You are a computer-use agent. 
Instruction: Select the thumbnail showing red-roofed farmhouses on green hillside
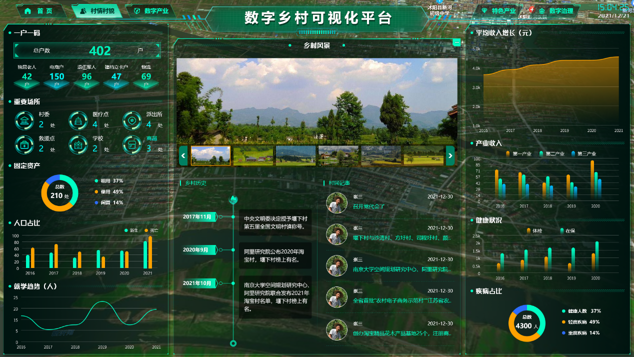click(x=253, y=155)
